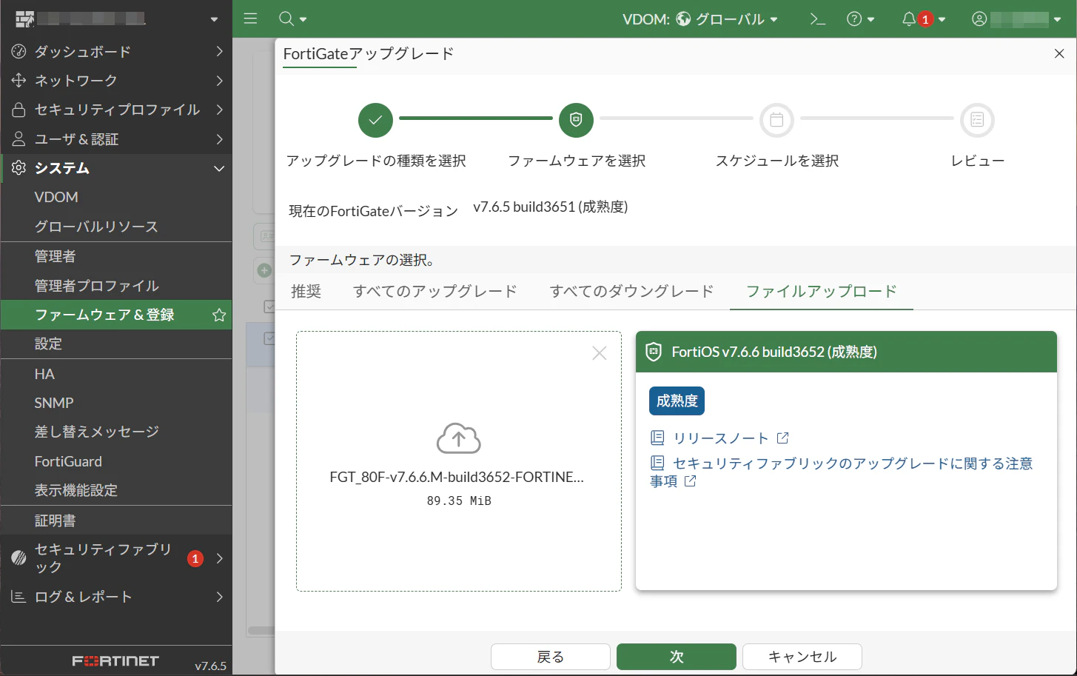The height and width of the screenshot is (676, 1077).
Task: Click the notification bell icon
Action: pos(909,19)
